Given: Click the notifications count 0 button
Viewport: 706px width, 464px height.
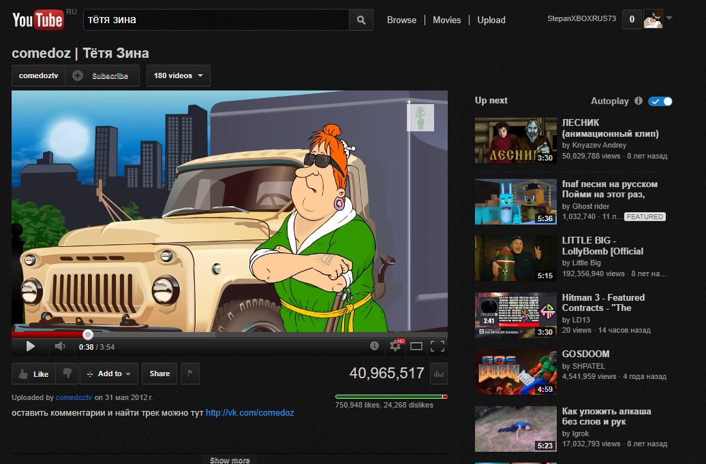Looking at the screenshot, I should tap(632, 19).
